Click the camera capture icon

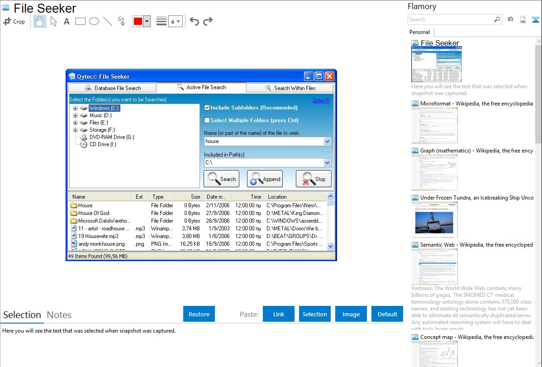point(510,19)
